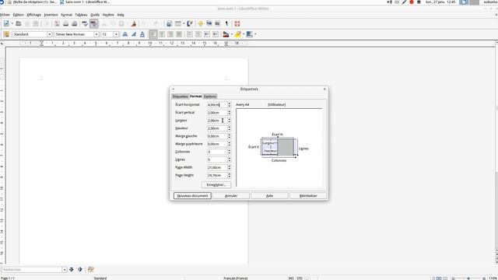Open the Insertion menu

[51, 15]
